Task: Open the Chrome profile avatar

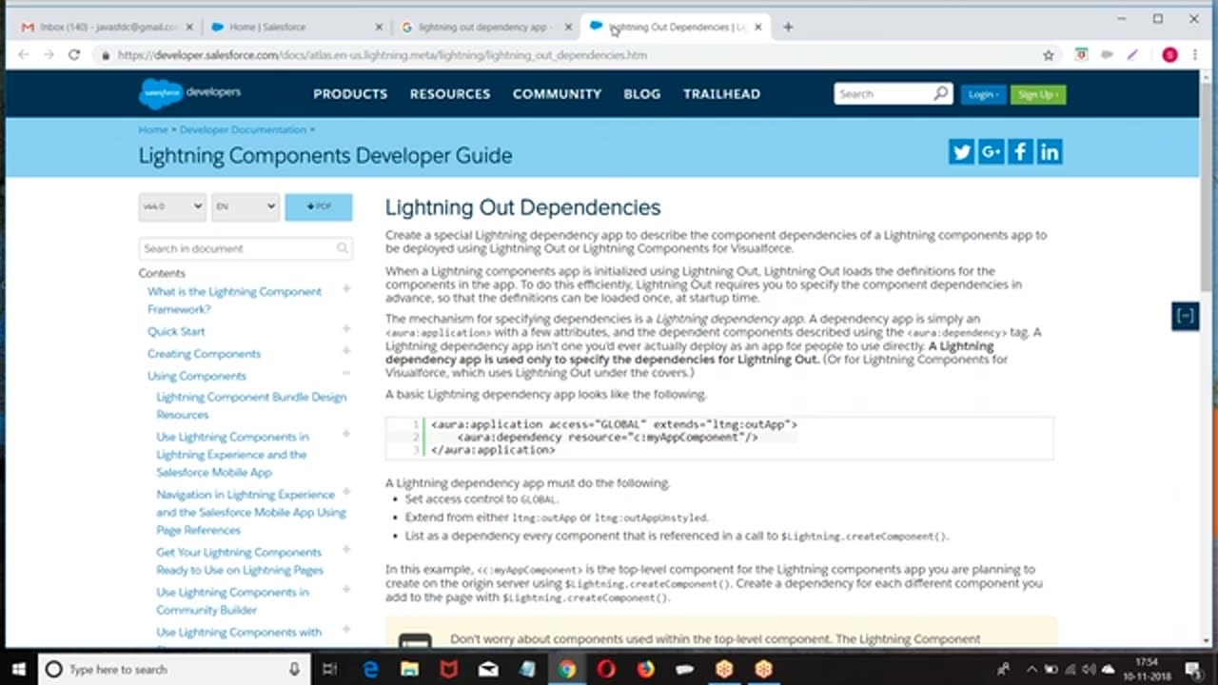Action: 1169,55
